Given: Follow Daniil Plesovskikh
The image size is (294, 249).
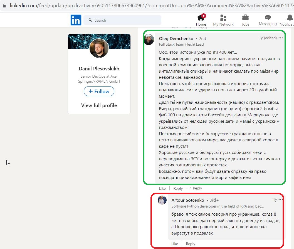Looking at the screenshot, I should pyautogui.click(x=99, y=91).
